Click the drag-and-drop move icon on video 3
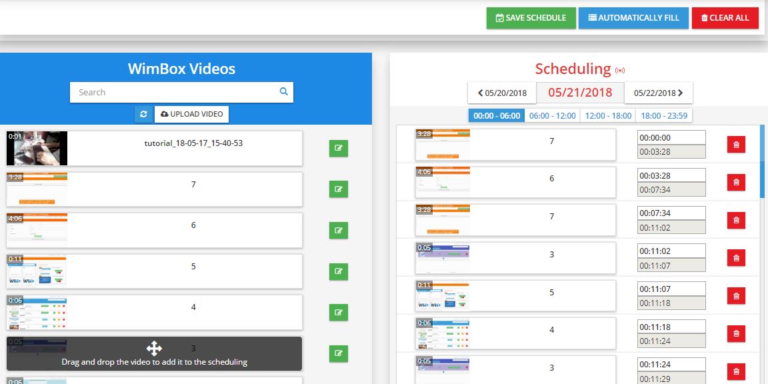This screenshot has width=768, height=384. click(x=154, y=348)
